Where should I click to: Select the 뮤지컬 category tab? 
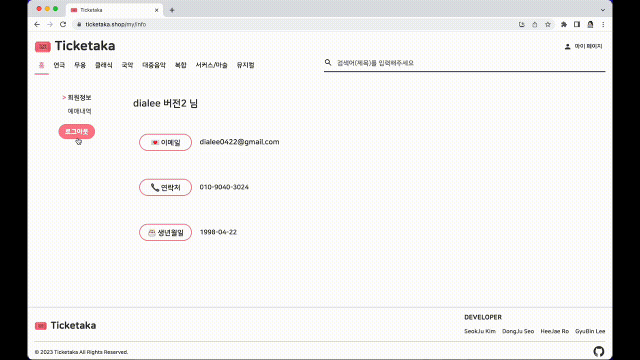[x=245, y=65]
